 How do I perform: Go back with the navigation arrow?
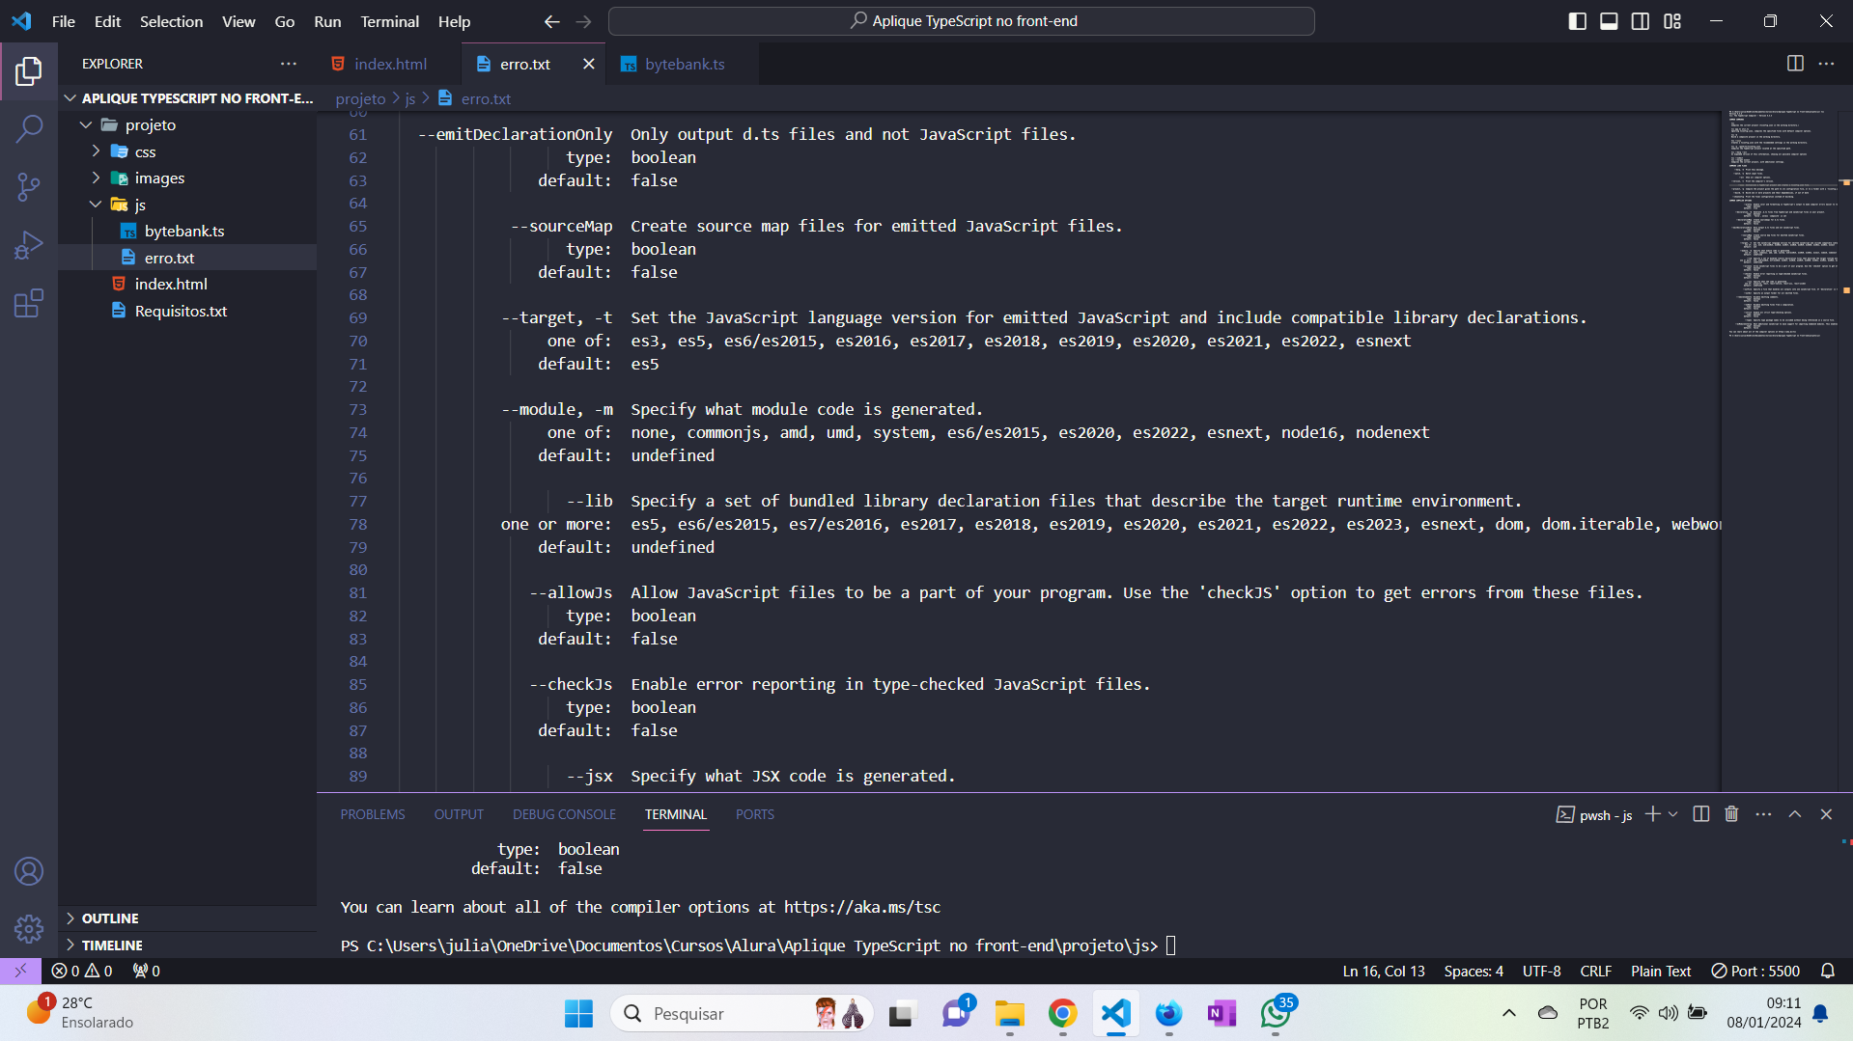click(551, 21)
